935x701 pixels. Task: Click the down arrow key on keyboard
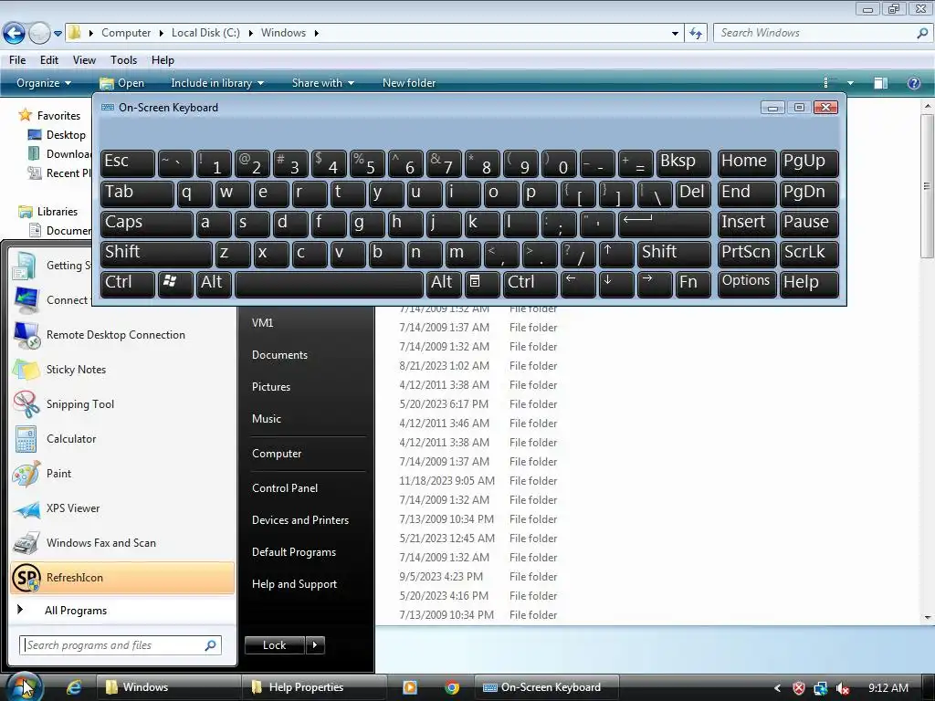click(x=615, y=284)
